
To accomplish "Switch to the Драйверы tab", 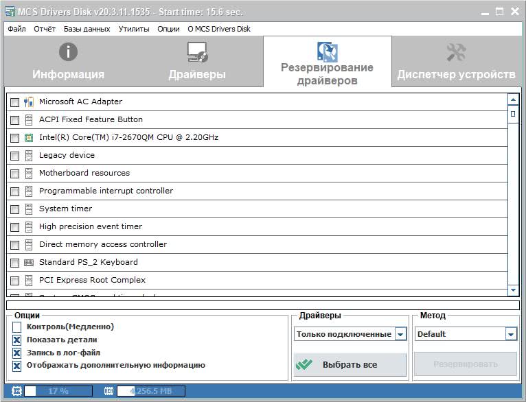I will [x=198, y=61].
